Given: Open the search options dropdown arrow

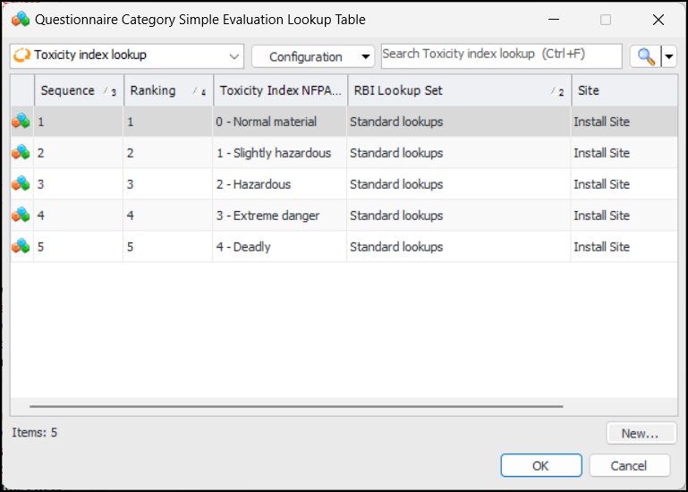Looking at the screenshot, I should tap(669, 56).
